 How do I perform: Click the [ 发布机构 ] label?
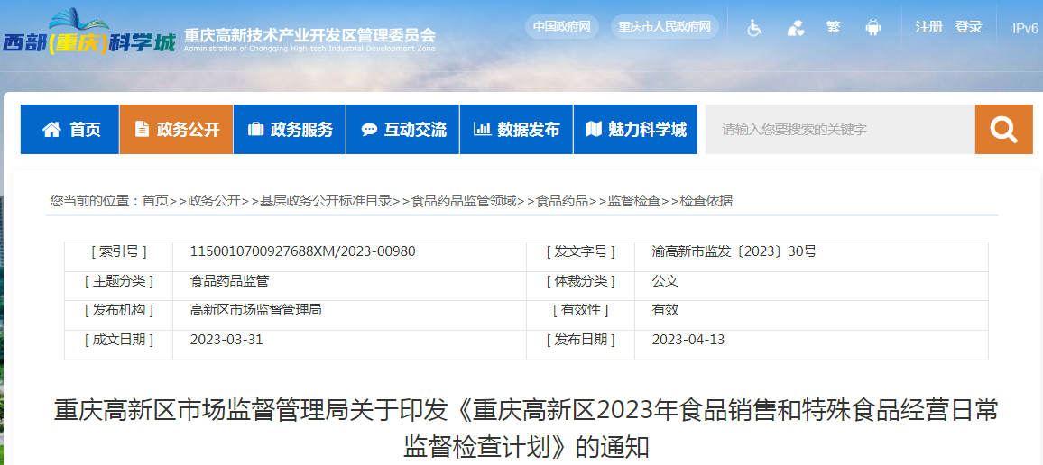tap(119, 310)
